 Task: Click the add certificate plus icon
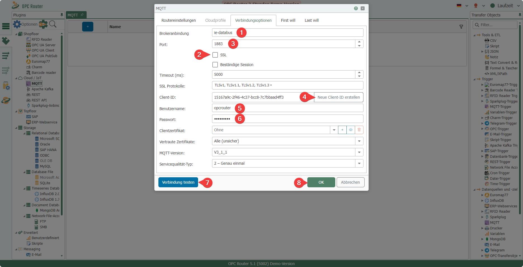pos(342,130)
